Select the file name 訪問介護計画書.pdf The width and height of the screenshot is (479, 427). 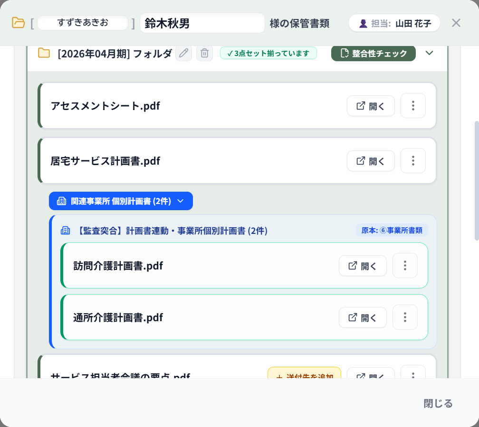point(118,266)
